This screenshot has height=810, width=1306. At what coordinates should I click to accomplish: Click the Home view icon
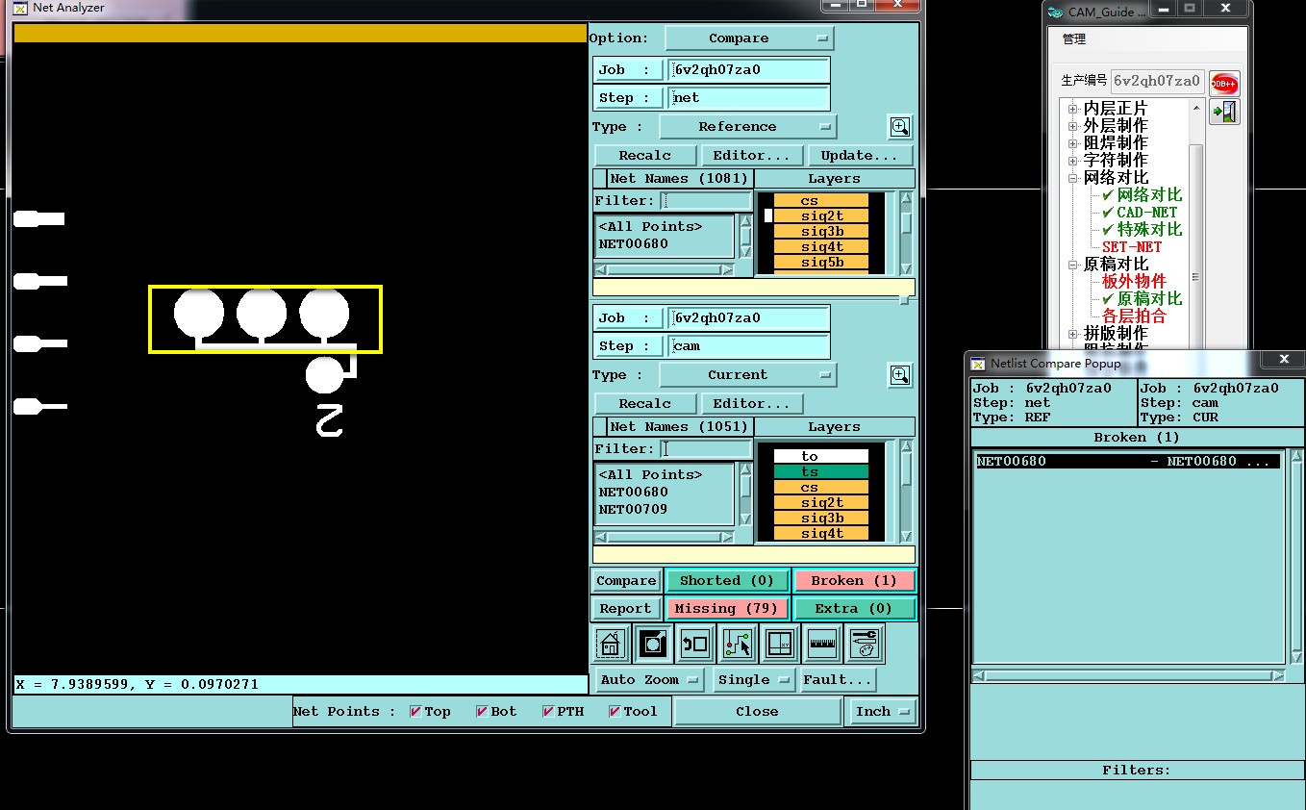click(x=611, y=644)
